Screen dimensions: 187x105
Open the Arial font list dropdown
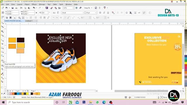83,13
